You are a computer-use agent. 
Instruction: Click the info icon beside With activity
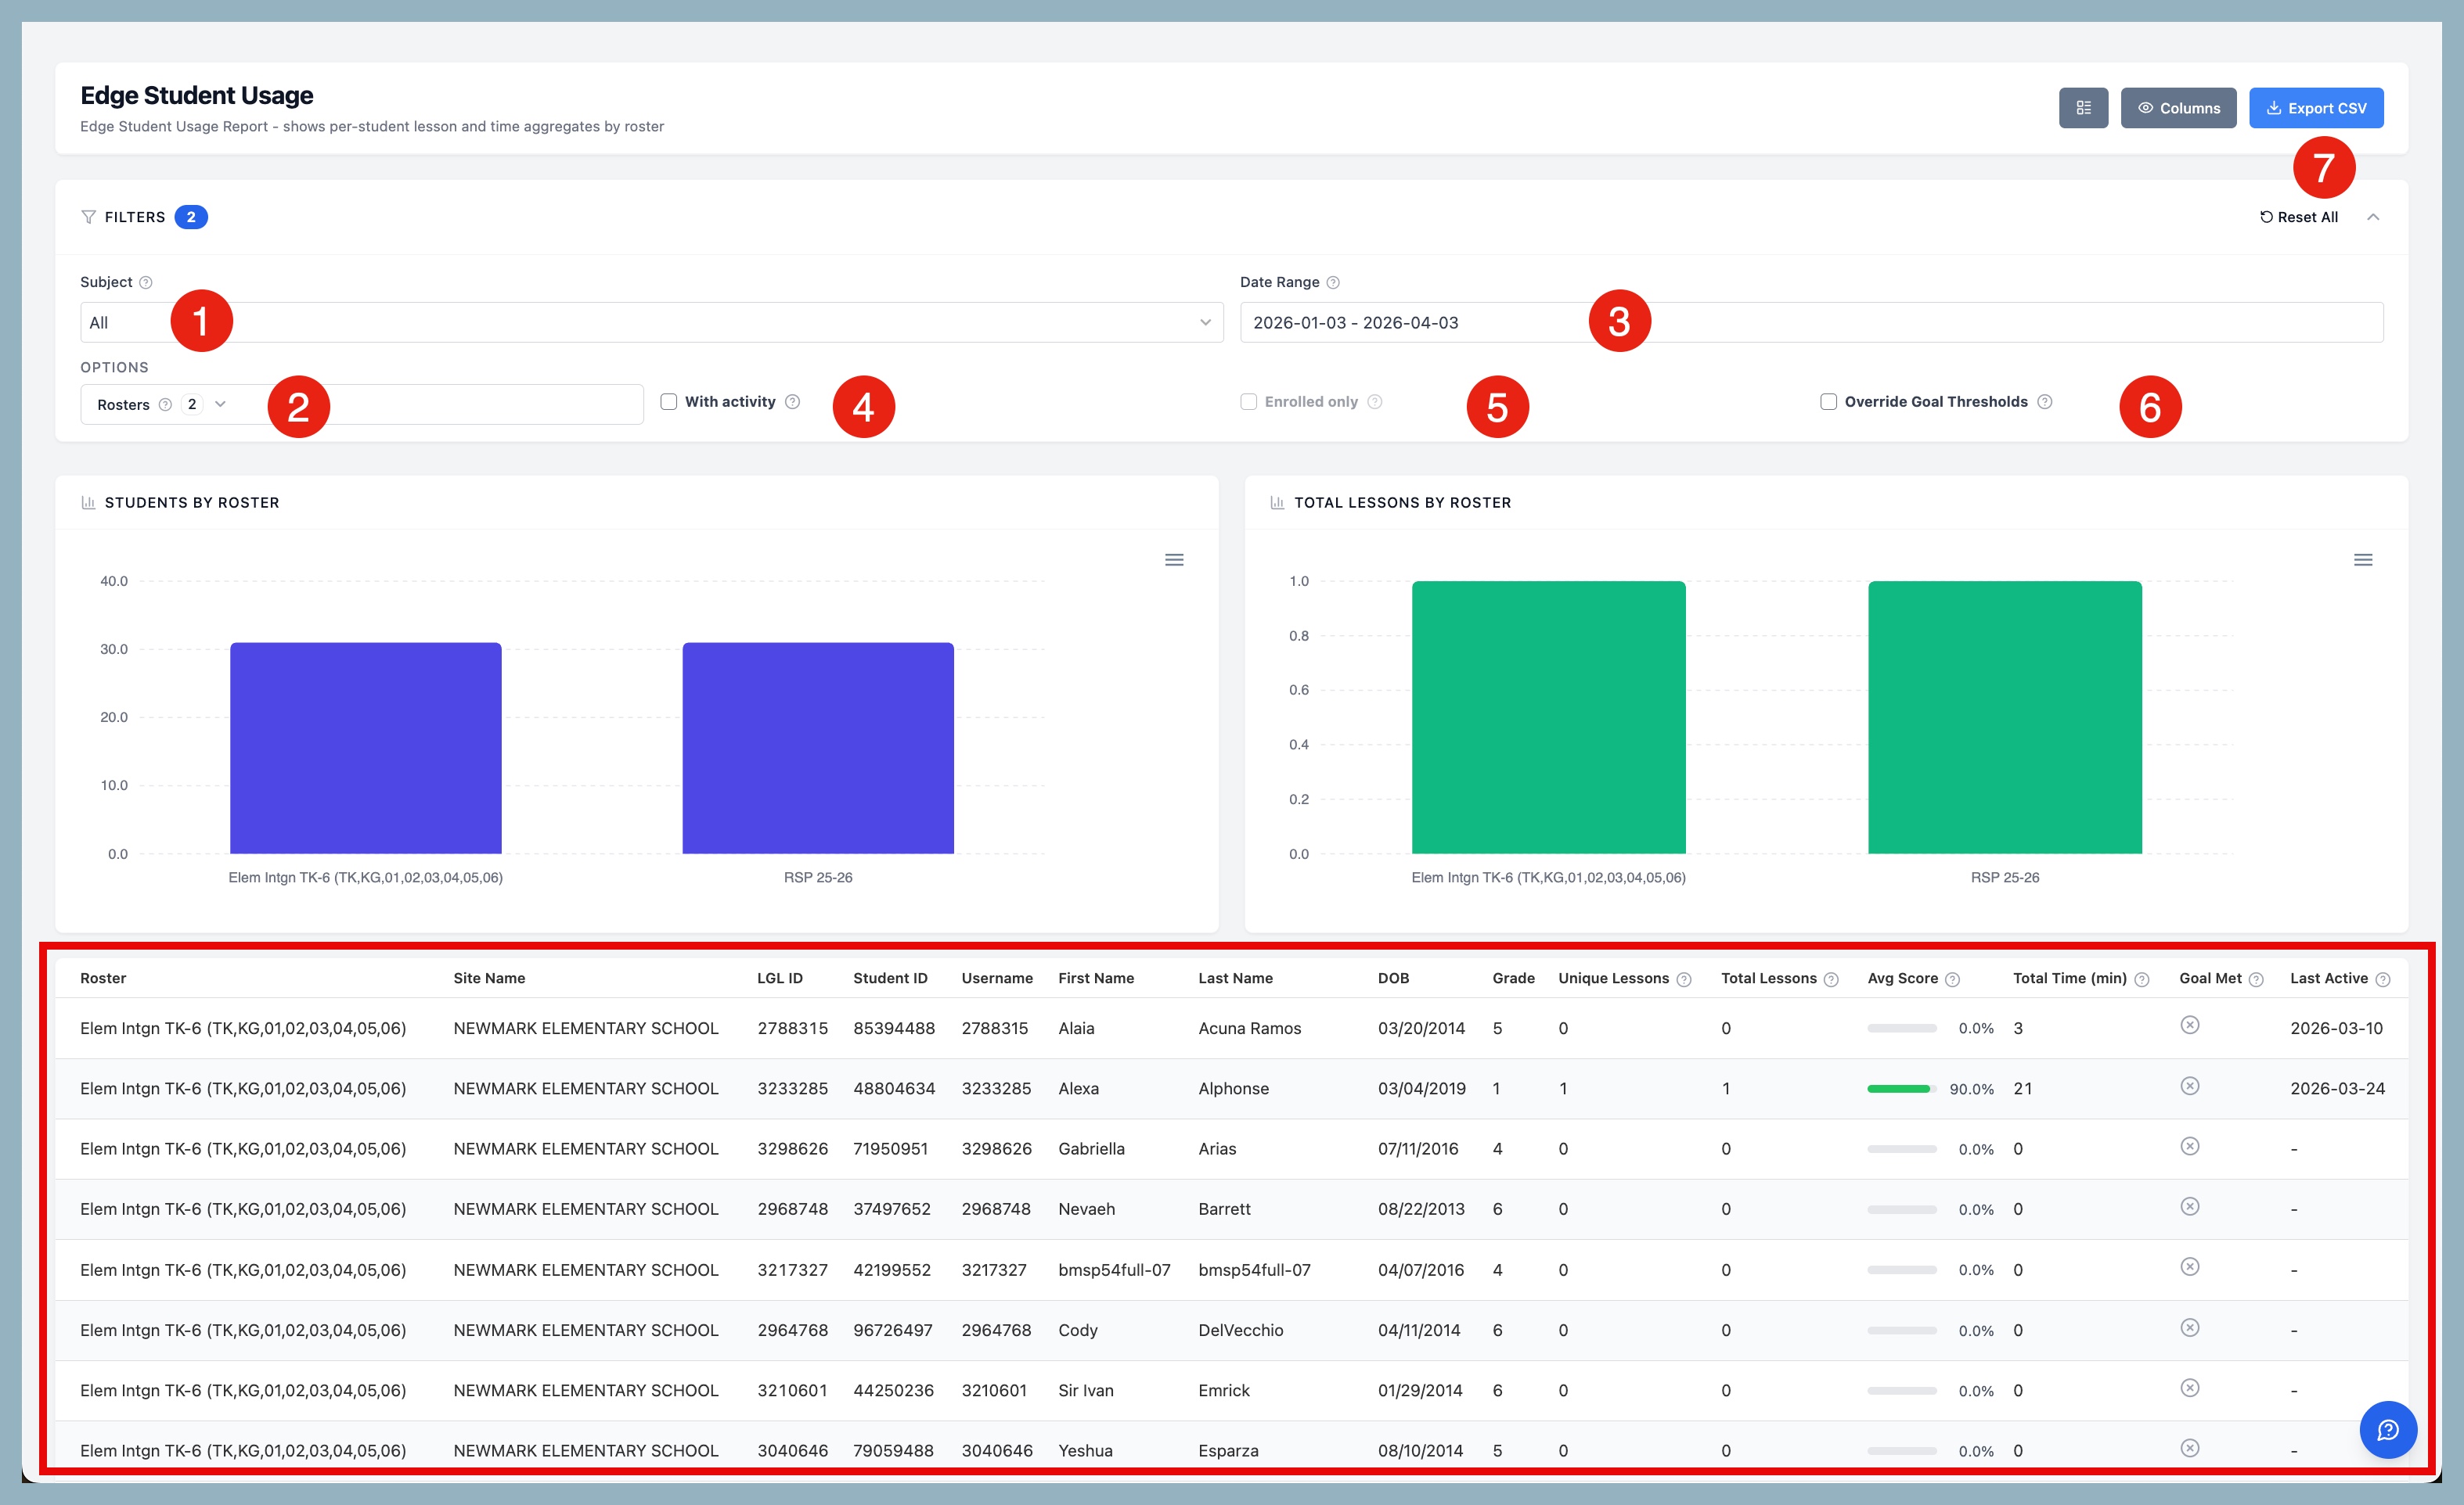click(x=792, y=402)
